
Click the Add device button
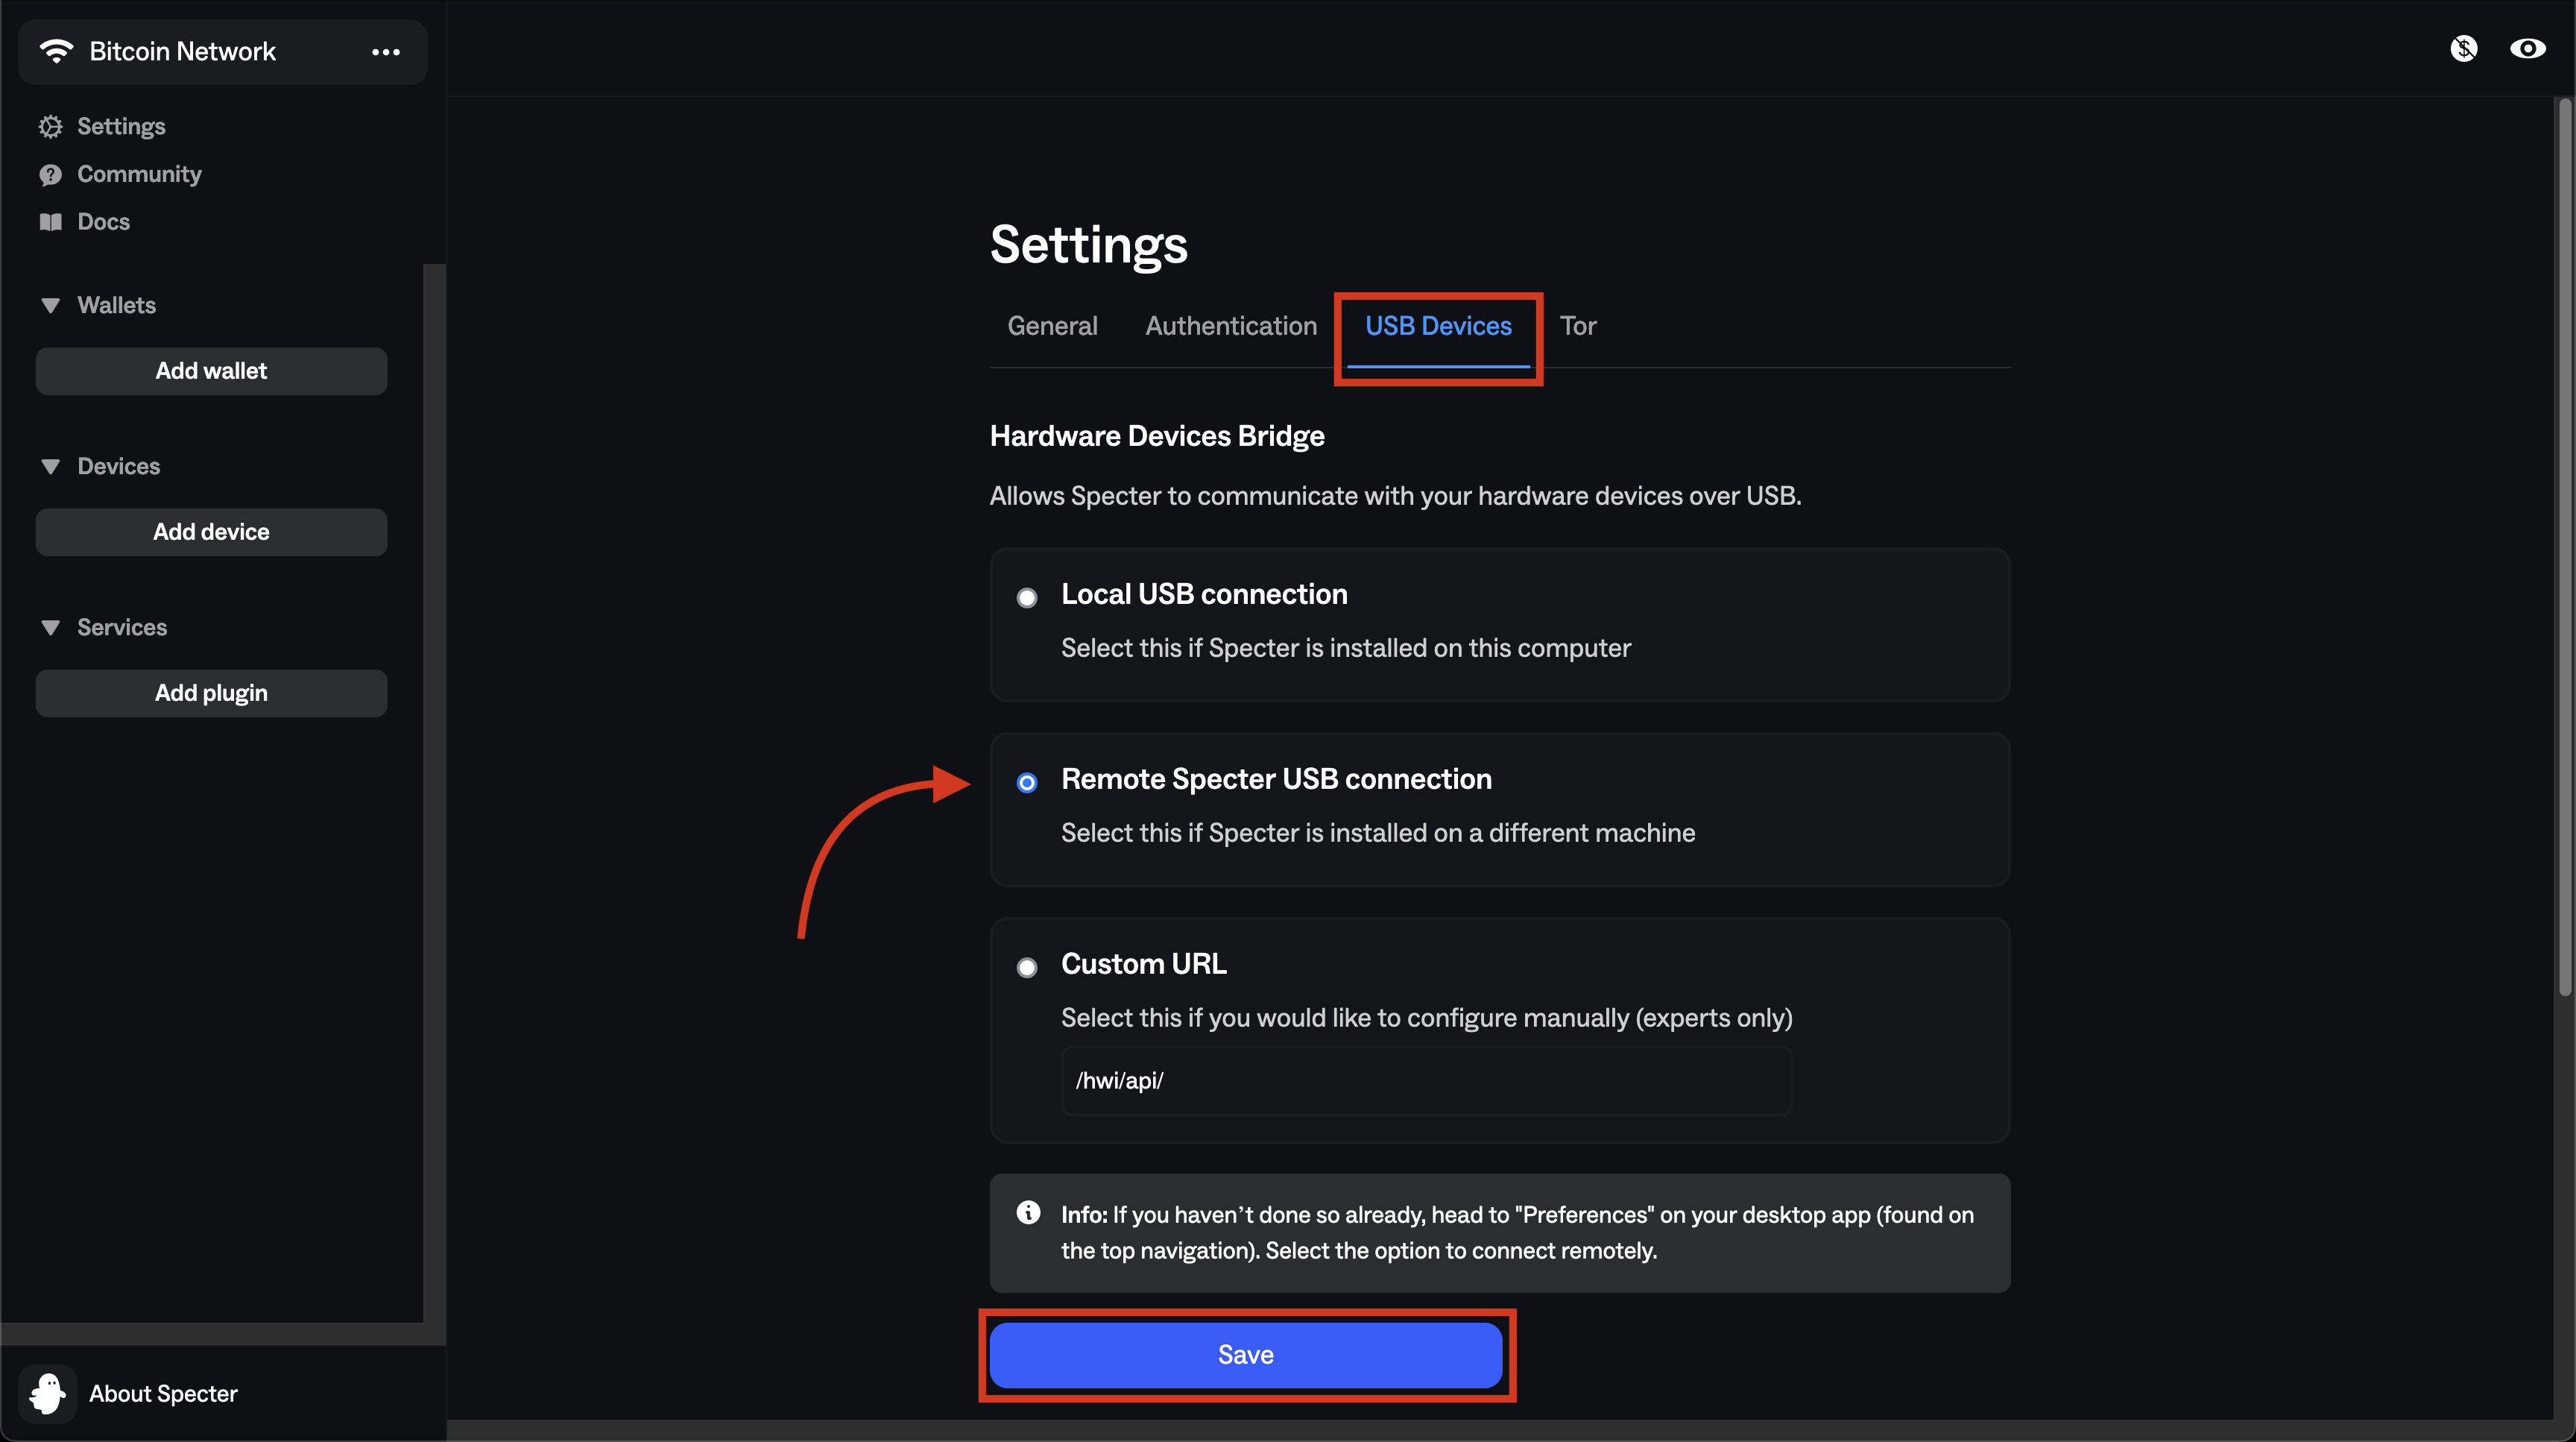pos(211,532)
